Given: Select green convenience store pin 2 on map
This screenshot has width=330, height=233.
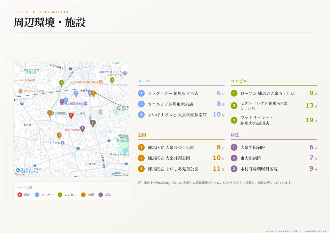Looking at the screenshot, I should [61, 83].
